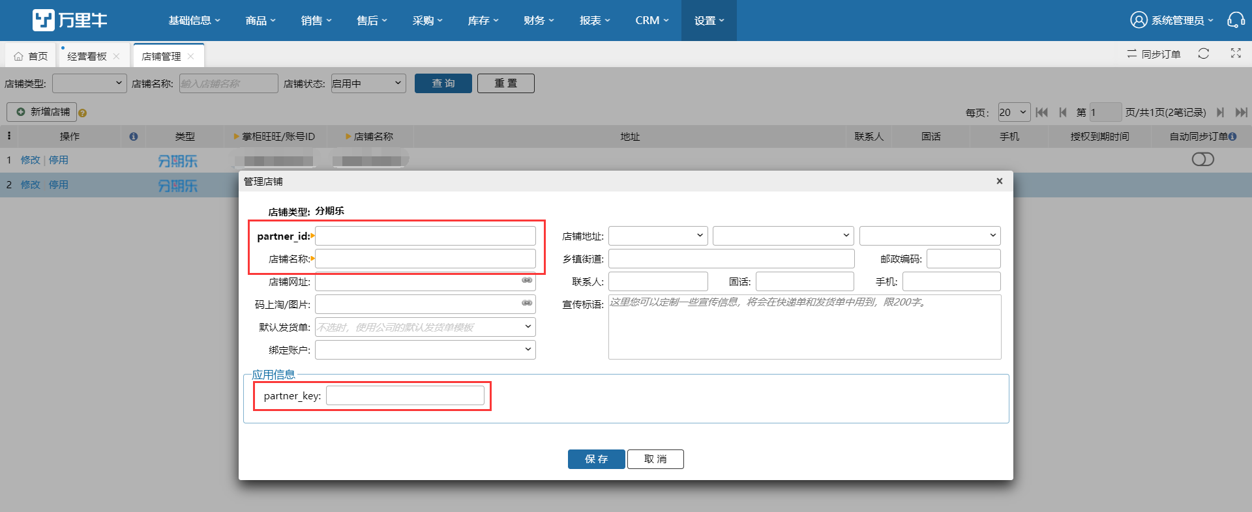The height and width of the screenshot is (512, 1252).
Task: Open city dropdown for 店铺地址
Action: 783,235
